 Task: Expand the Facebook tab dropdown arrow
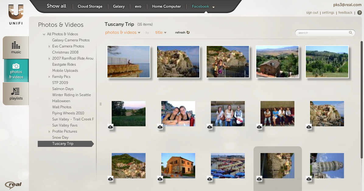click(213, 7)
